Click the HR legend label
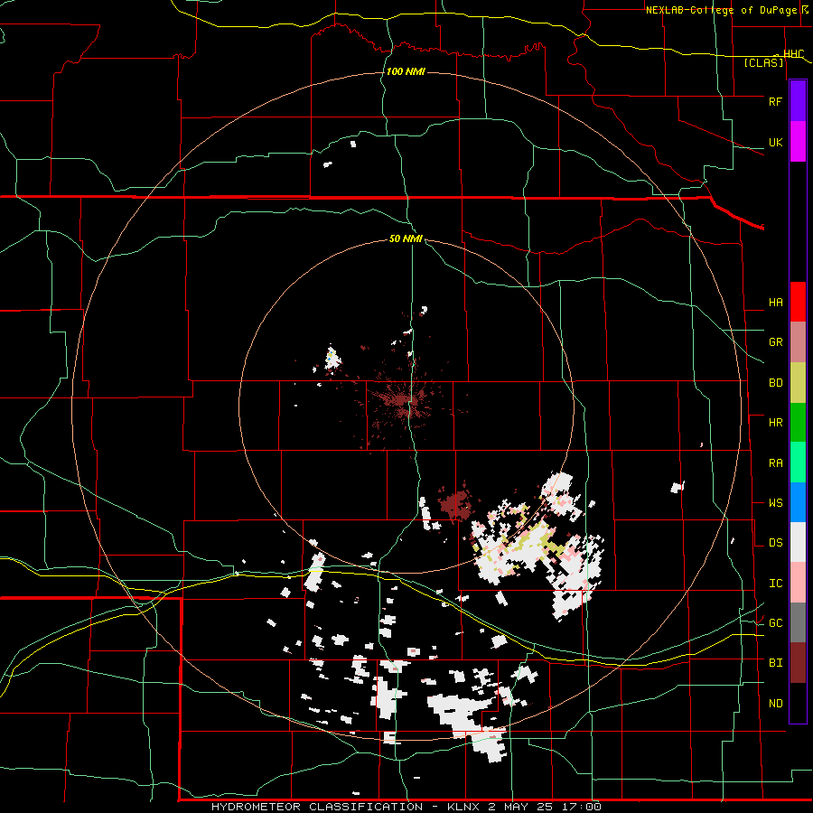 pos(775,423)
